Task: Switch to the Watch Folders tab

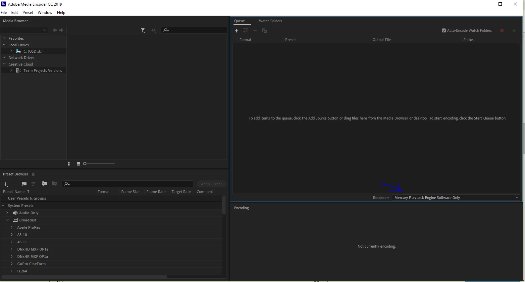Action: click(x=271, y=21)
